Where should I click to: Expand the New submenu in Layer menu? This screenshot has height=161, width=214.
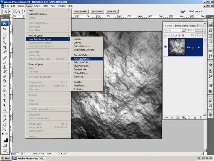48,10
